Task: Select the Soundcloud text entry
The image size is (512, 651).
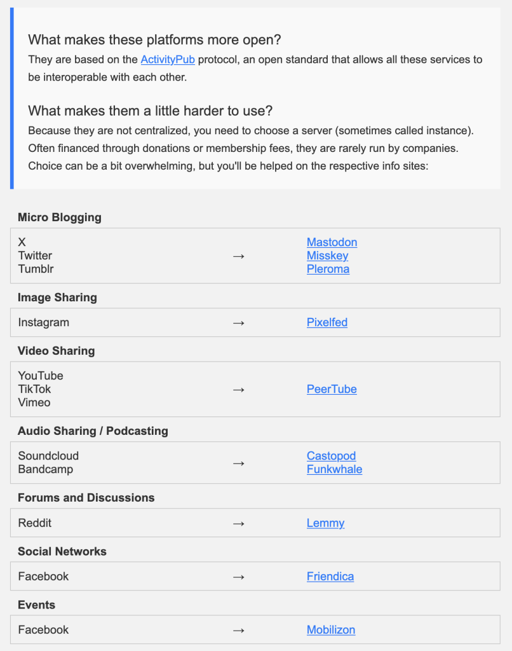Action: point(48,456)
